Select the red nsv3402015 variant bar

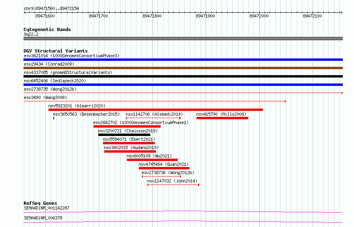[130, 151]
